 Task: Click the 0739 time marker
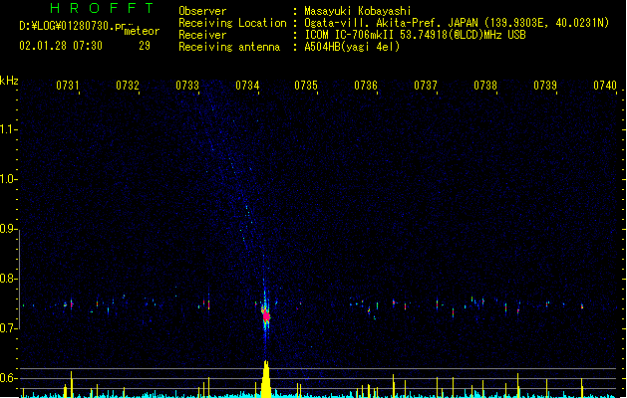pos(545,85)
